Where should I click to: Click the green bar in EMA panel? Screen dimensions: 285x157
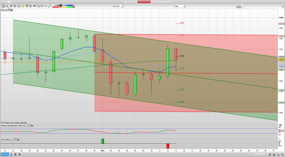103,141
